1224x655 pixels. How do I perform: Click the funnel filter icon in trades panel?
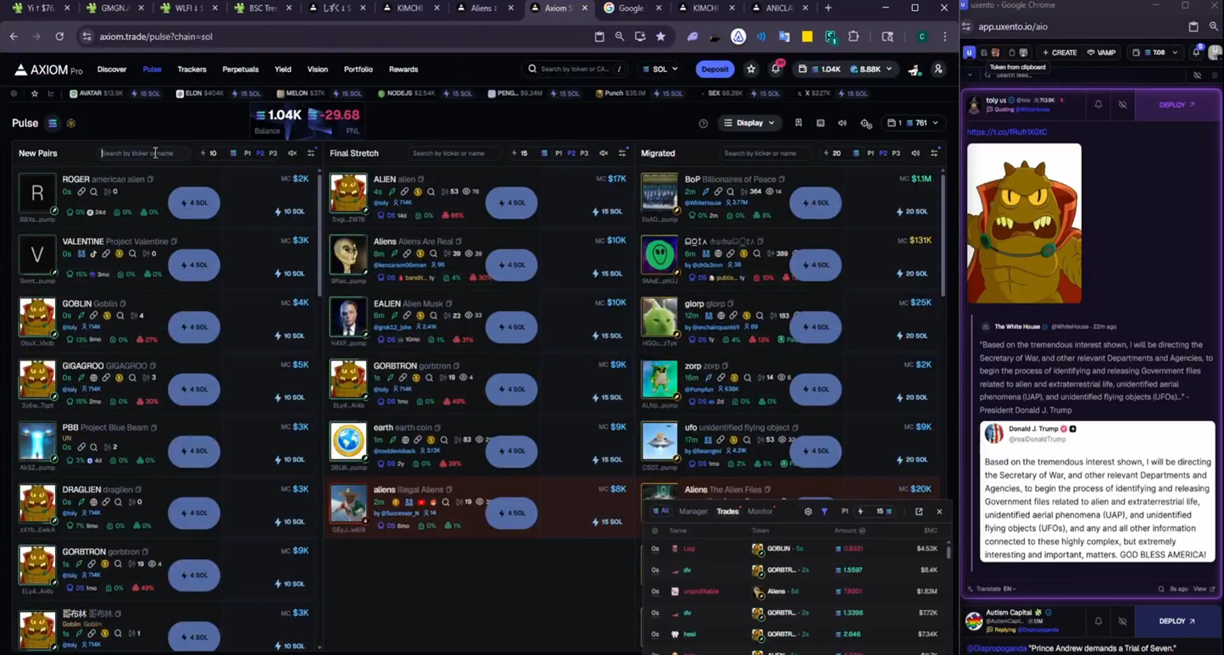pyautogui.click(x=824, y=512)
